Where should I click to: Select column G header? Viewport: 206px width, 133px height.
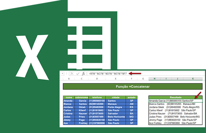click(x=143, y=79)
